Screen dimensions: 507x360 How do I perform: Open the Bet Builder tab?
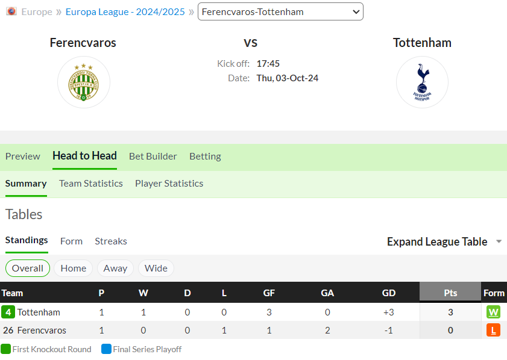pos(153,157)
